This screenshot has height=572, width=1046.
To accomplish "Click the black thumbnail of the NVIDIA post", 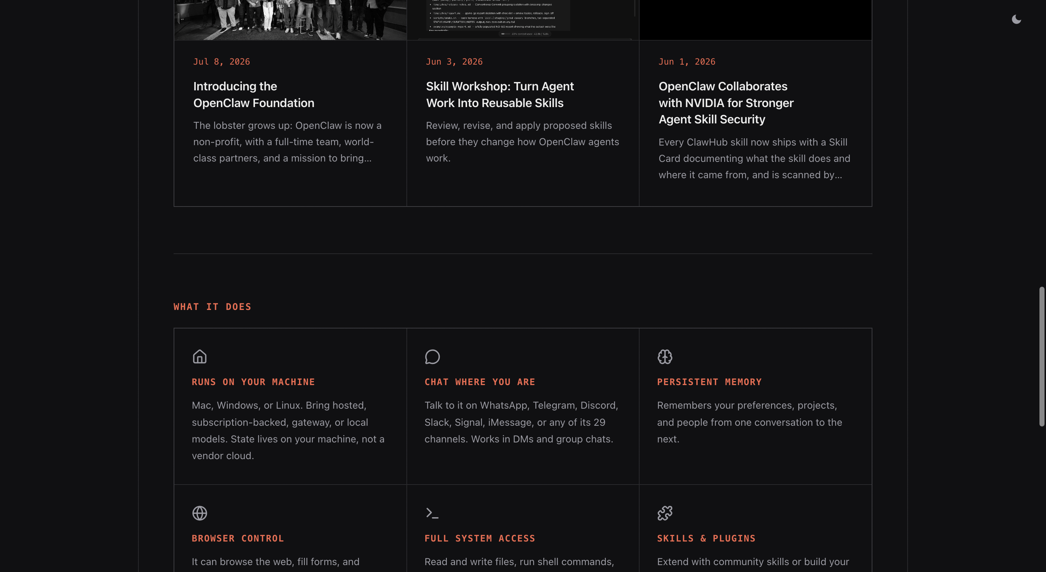I will pyautogui.click(x=755, y=20).
